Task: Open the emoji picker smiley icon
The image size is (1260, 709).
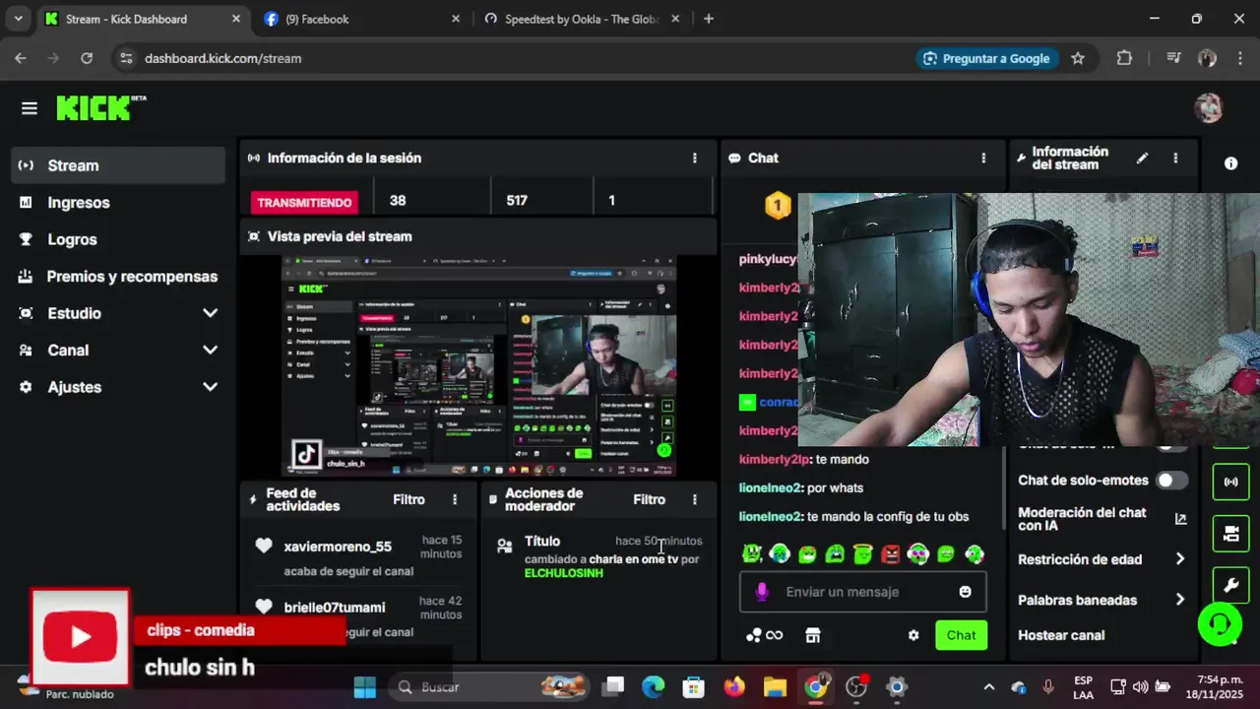Action: [965, 592]
